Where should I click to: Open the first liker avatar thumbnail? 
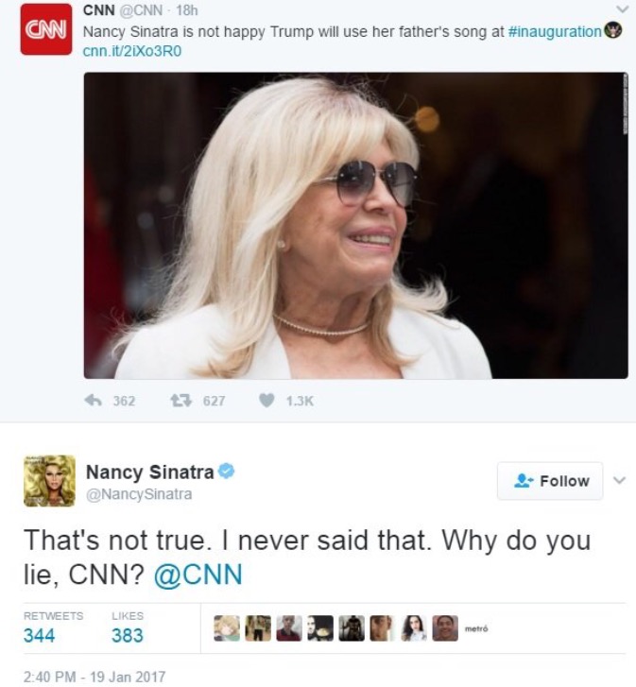pos(227,628)
